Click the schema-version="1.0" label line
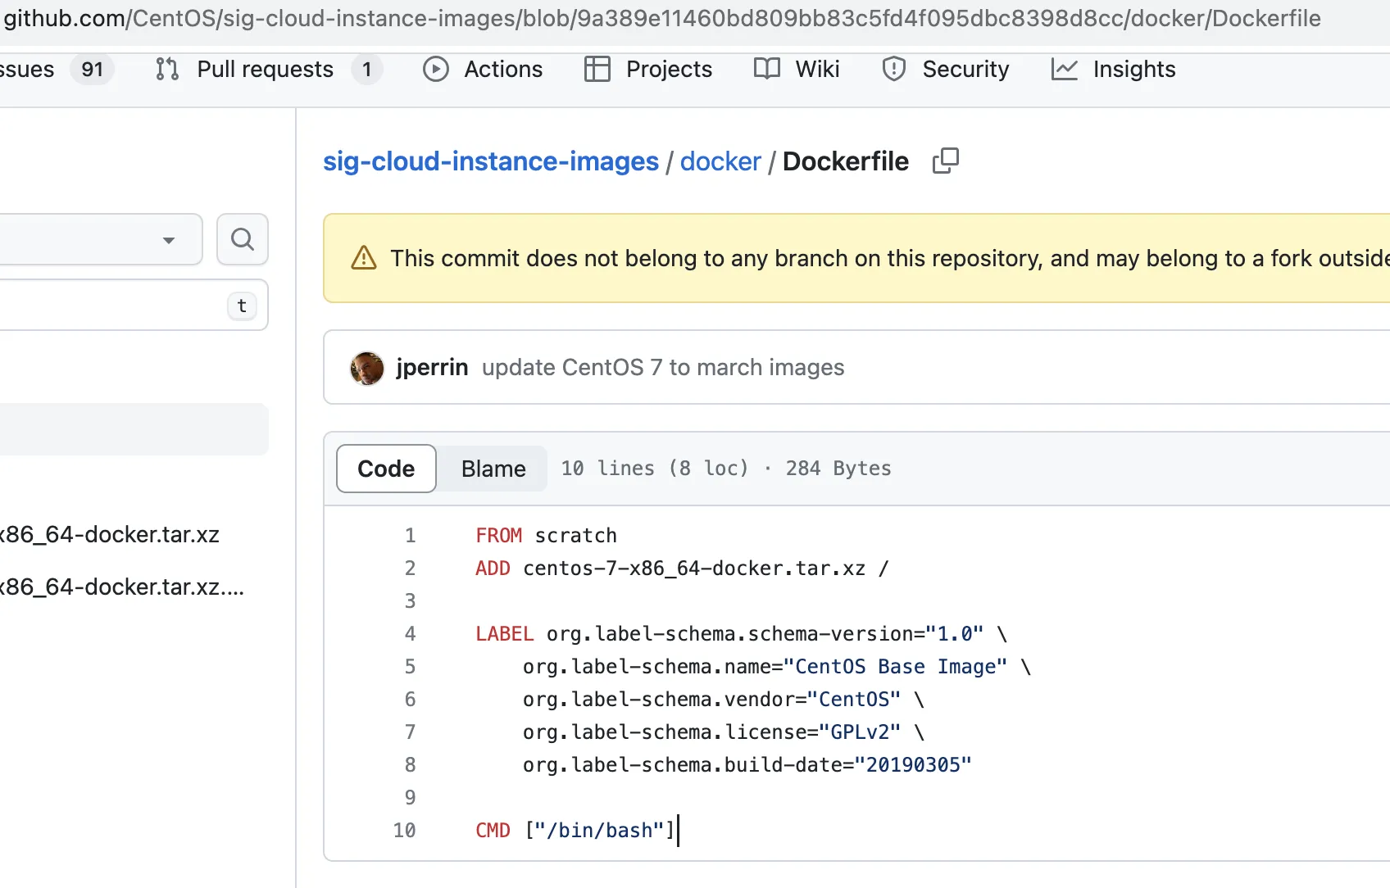The image size is (1390, 888). click(x=742, y=633)
